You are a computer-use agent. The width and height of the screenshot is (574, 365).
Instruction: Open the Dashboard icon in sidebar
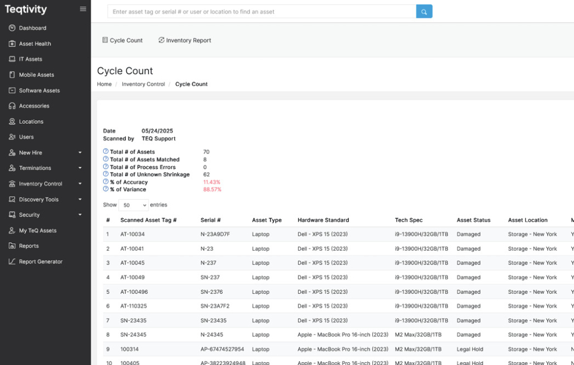(x=12, y=28)
